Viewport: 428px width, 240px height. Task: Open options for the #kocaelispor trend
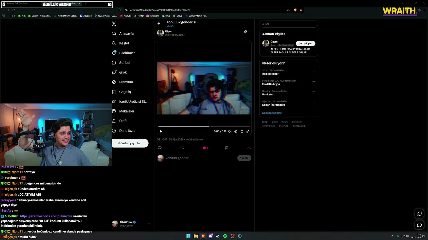314,71
